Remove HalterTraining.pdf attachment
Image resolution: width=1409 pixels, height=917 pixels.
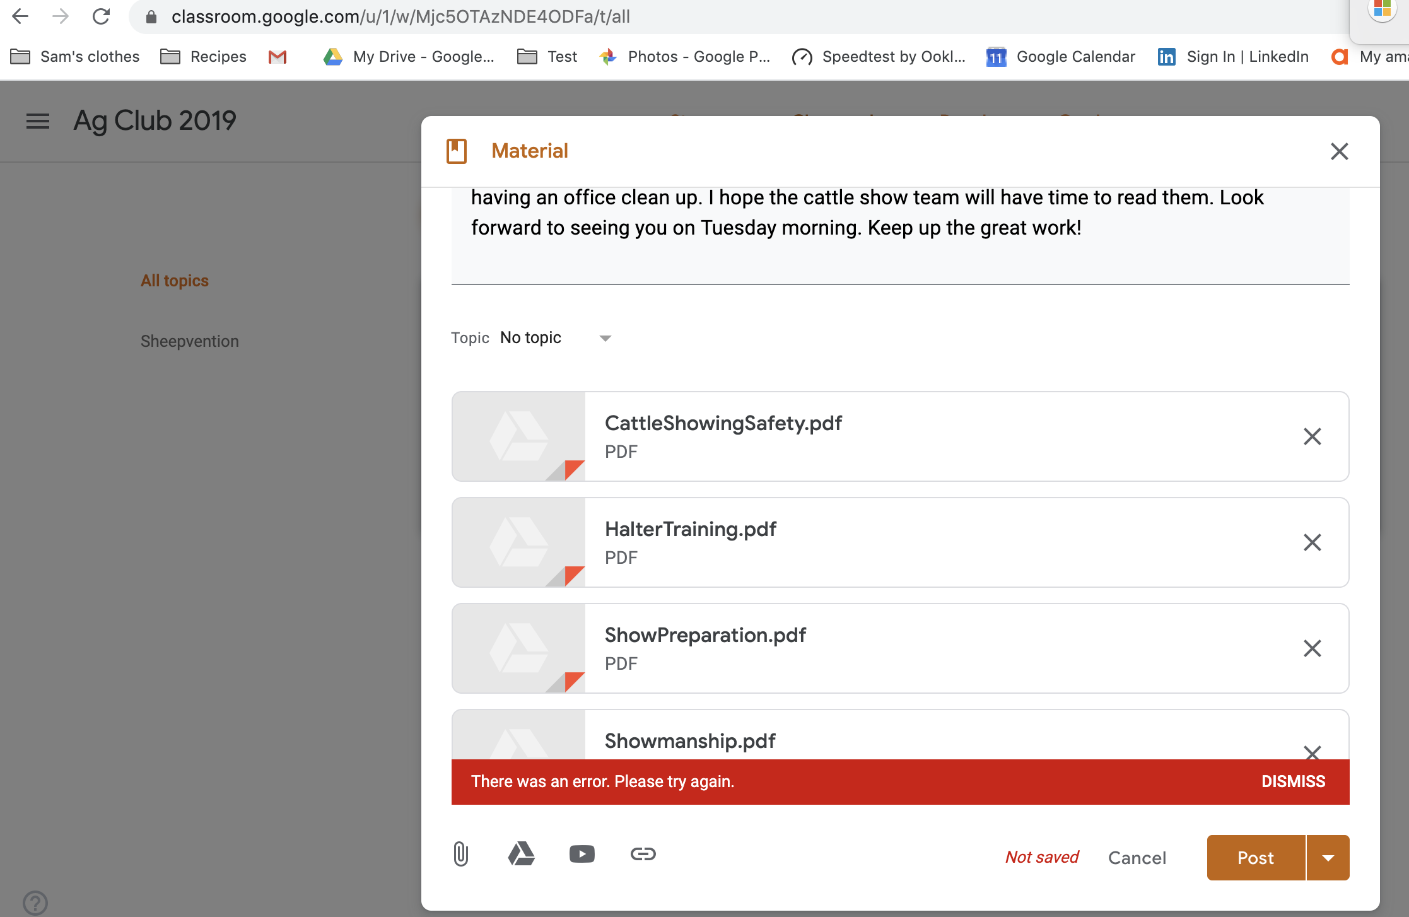[1313, 542]
